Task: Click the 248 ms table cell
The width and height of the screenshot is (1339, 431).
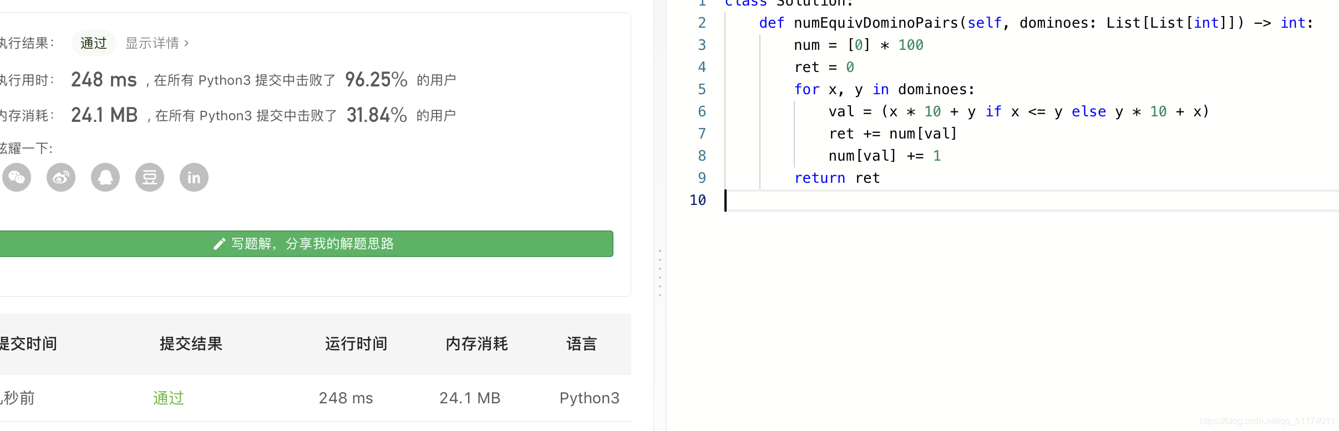Action: [346, 398]
